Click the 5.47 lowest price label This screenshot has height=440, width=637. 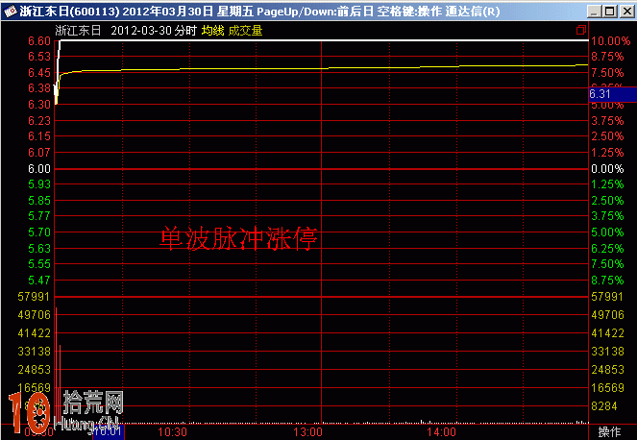pyautogui.click(x=39, y=280)
